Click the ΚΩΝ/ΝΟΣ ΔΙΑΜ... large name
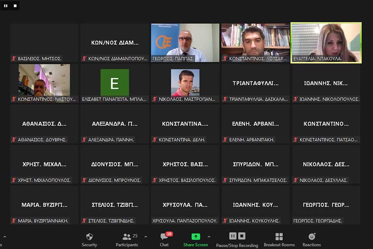This screenshot has width=373, height=249. coord(115,43)
